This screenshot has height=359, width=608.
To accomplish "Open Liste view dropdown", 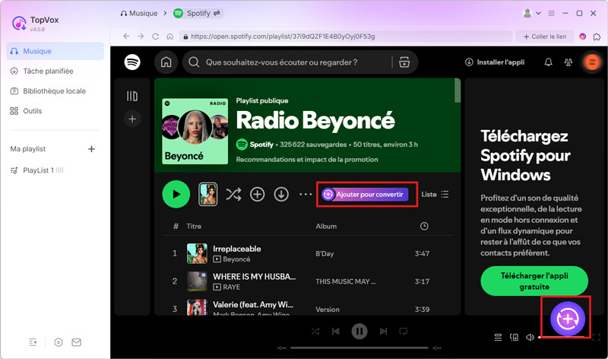I will point(435,194).
